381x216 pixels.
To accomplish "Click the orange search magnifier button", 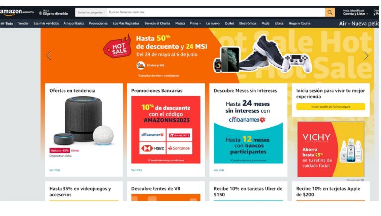I will (x=330, y=12).
